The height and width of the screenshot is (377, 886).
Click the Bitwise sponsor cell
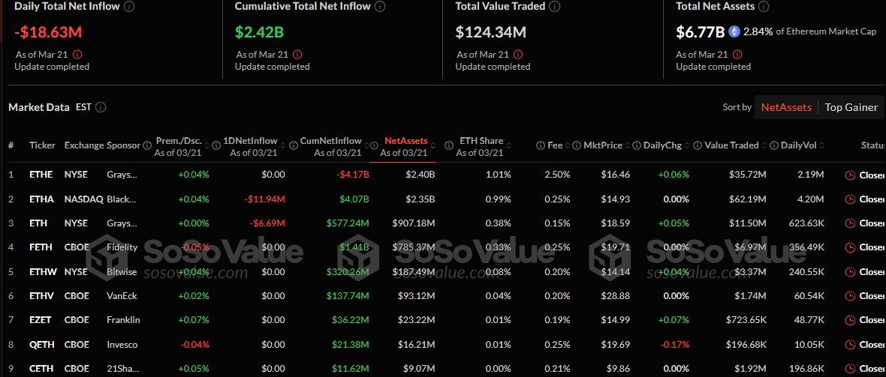(x=122, y=271)
